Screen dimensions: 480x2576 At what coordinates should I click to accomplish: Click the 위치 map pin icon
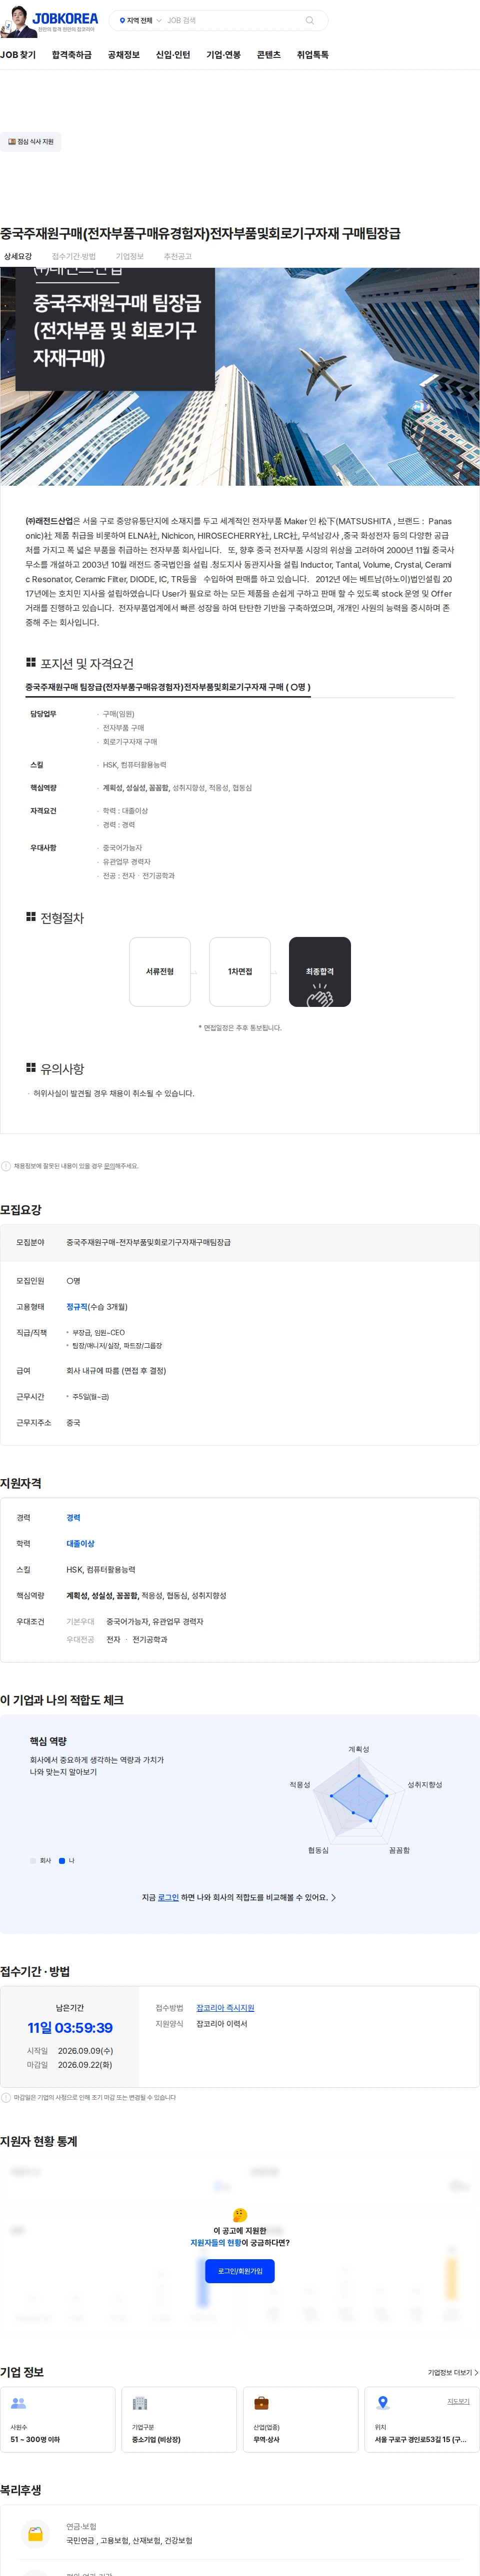pyautogui.click(x=382, y=2403)
